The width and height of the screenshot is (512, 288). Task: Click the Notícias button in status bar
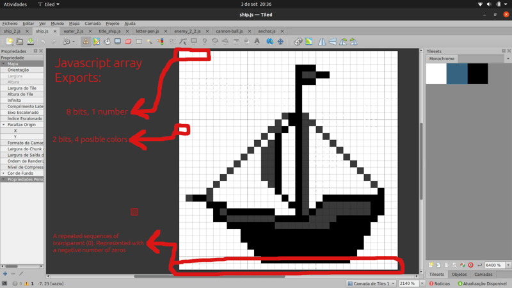(438, 284)
